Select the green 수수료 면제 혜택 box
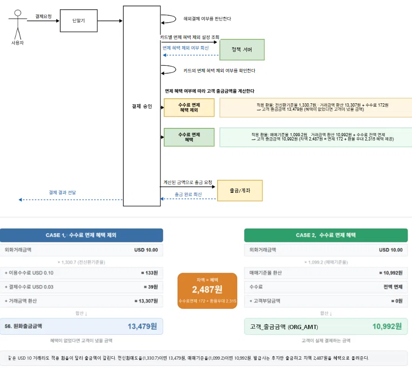The width and height of the screenshot is (412, 368). (x=189, y=137)
